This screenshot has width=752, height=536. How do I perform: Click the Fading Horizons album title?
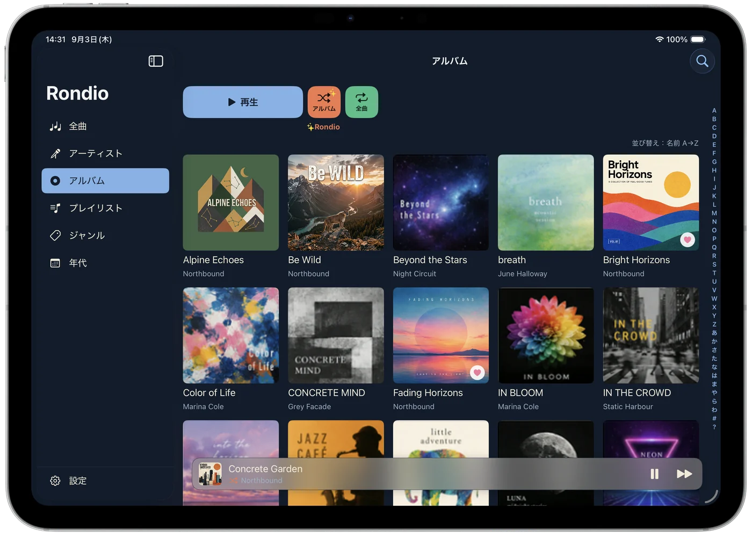[428, 393]
